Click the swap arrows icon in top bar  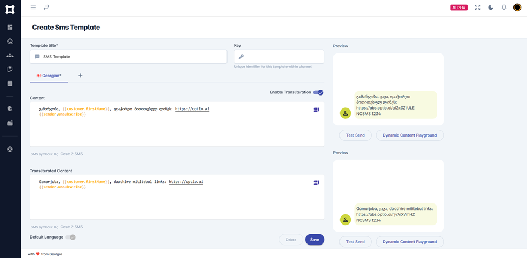46,8
